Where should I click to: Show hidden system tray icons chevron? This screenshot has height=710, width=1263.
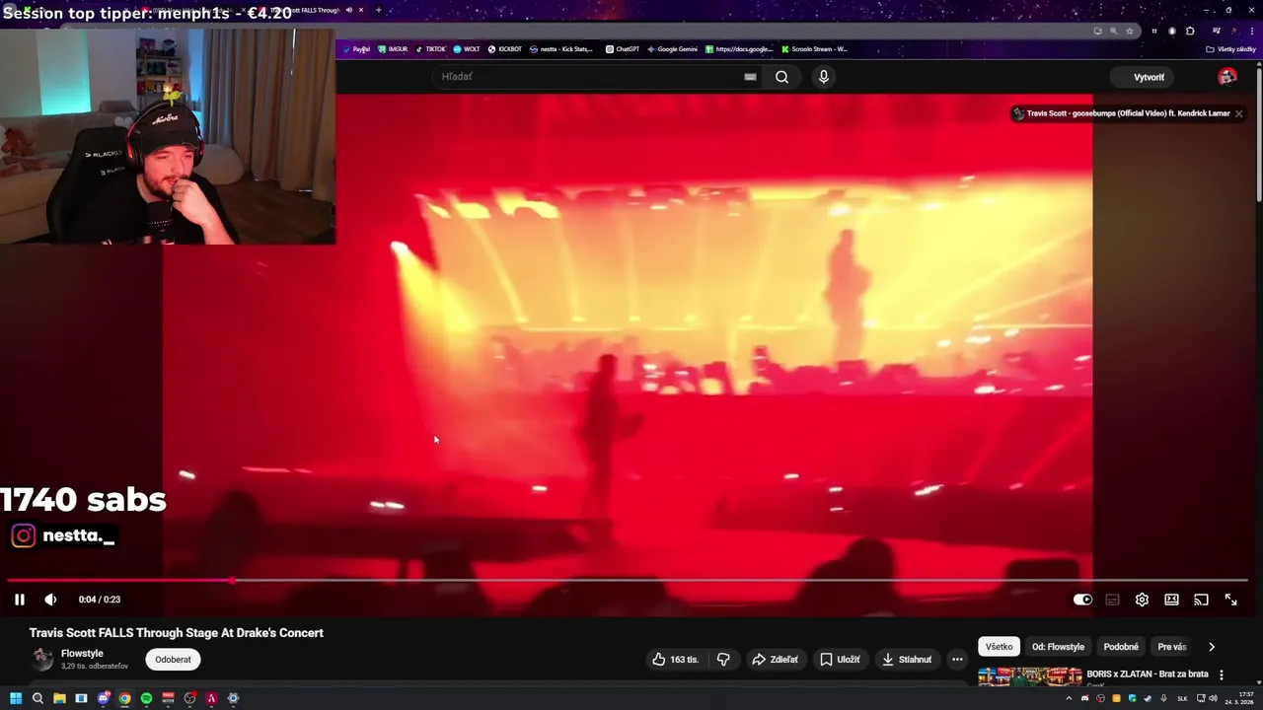(x=1069, y=698)
